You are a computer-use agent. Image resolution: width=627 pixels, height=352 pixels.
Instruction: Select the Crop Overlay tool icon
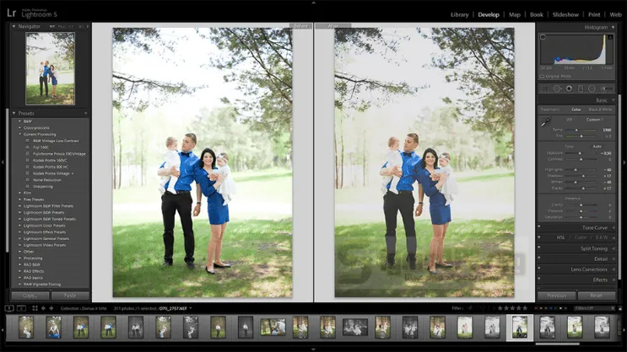[x=544, y=88]
